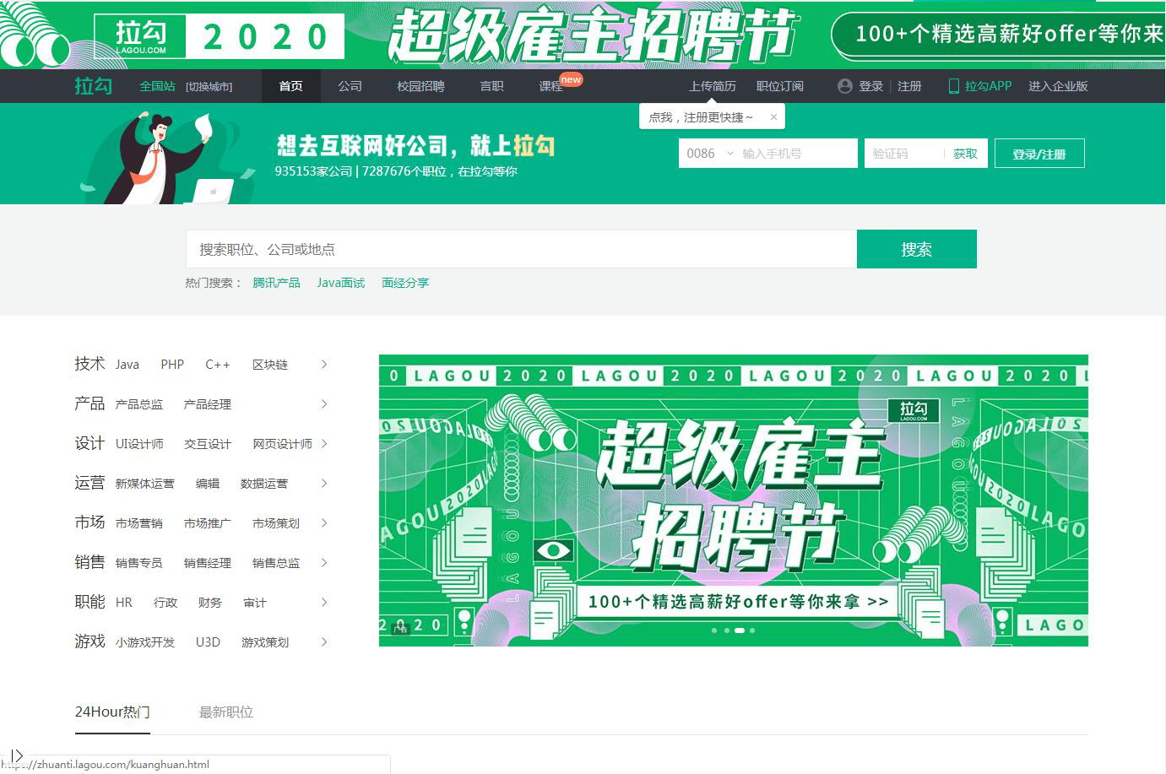Screen dimensions: 1166x774
Task: Click the U3D job category
Action: click(208, 642)
